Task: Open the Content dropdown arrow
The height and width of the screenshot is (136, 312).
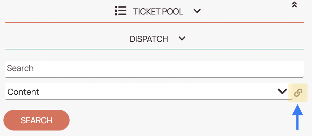Action: [x=282, y=91]
